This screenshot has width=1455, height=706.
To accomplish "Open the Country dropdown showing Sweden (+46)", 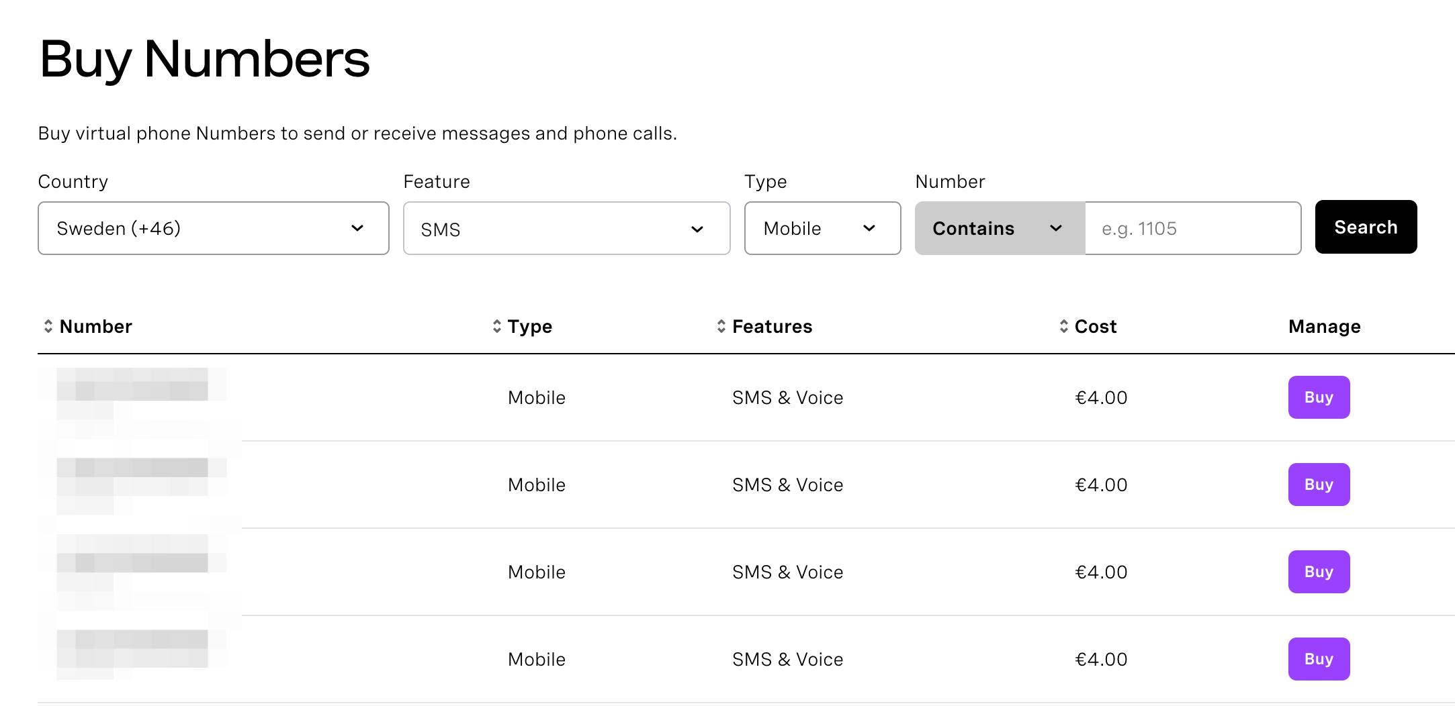I will coord(213,228).
